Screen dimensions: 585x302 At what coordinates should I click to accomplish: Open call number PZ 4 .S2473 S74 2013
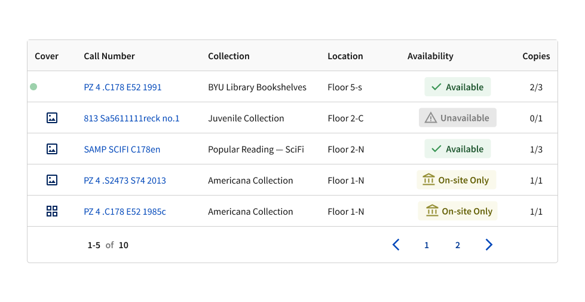point(125,181)
